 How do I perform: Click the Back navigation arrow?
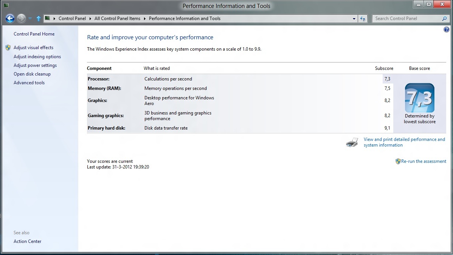(x=10, y=19)
